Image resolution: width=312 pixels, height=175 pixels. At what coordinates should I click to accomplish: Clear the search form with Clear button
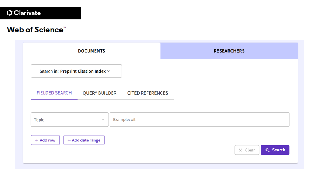pyautogui.click(x=247, y=150)
